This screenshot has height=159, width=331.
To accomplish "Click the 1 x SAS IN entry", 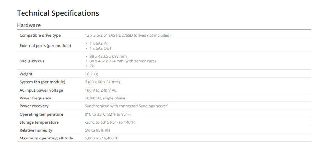I will click(x=98, y=43).
